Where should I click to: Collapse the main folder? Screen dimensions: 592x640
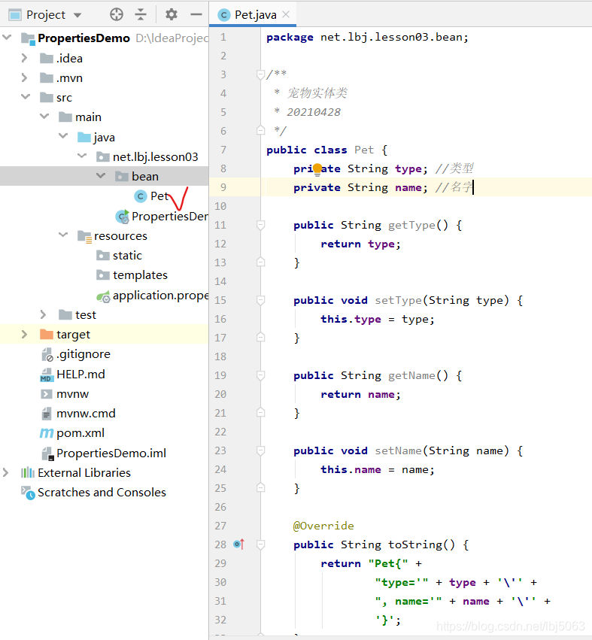44,117
